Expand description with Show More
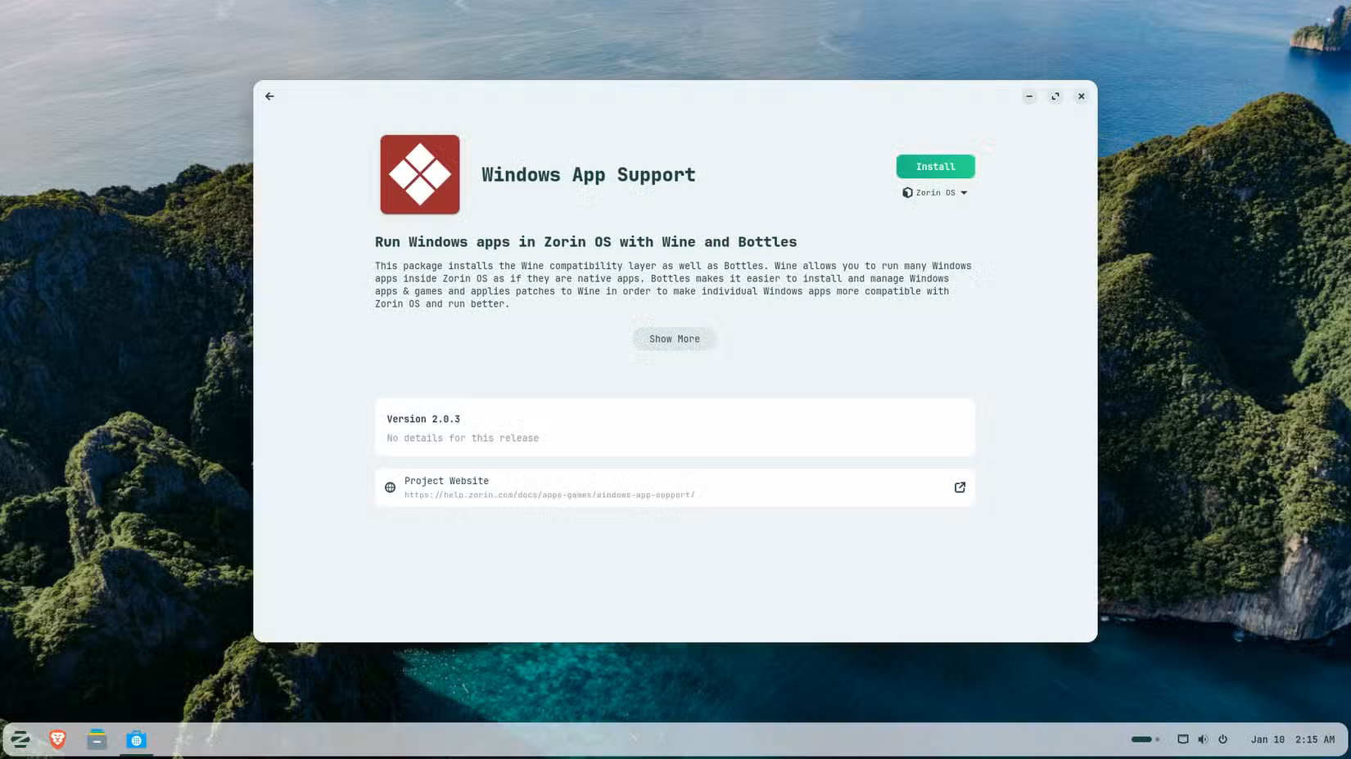This screenshot has height=759, width=1351. coord(675,339)
